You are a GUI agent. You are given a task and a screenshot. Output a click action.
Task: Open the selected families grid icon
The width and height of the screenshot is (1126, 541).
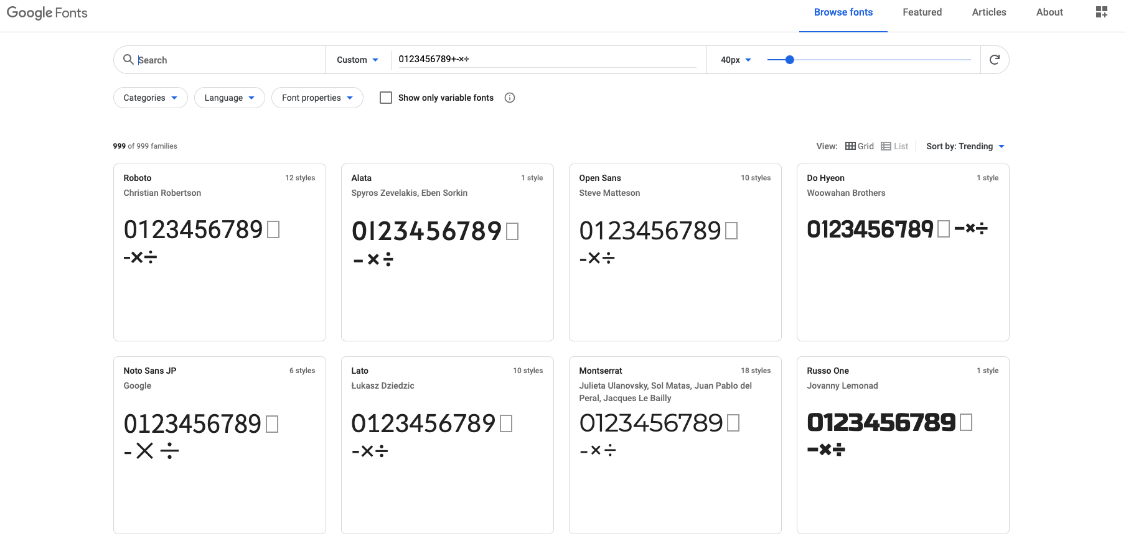[x=1102, y=12]
